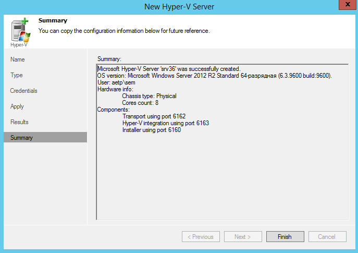Screen dimensions: 358x253
Task: Click the Next button
Action: (x=243, y=236)
